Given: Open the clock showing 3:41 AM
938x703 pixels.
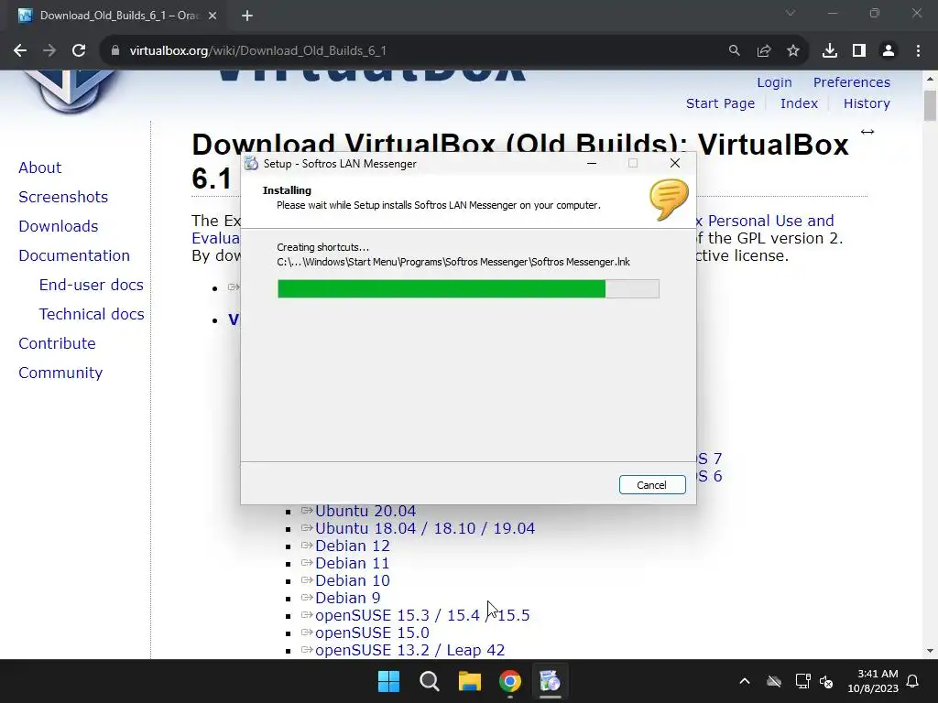Looking at the screenshot, I should click(x=873, y=681).
